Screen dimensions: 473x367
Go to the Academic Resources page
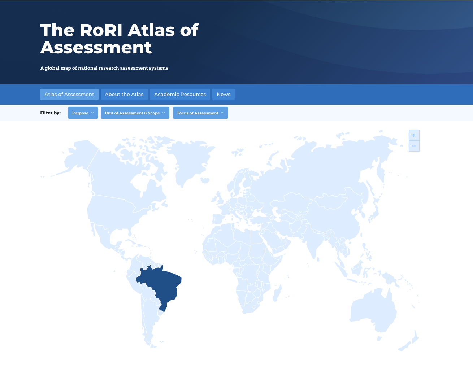click(180, 95)
